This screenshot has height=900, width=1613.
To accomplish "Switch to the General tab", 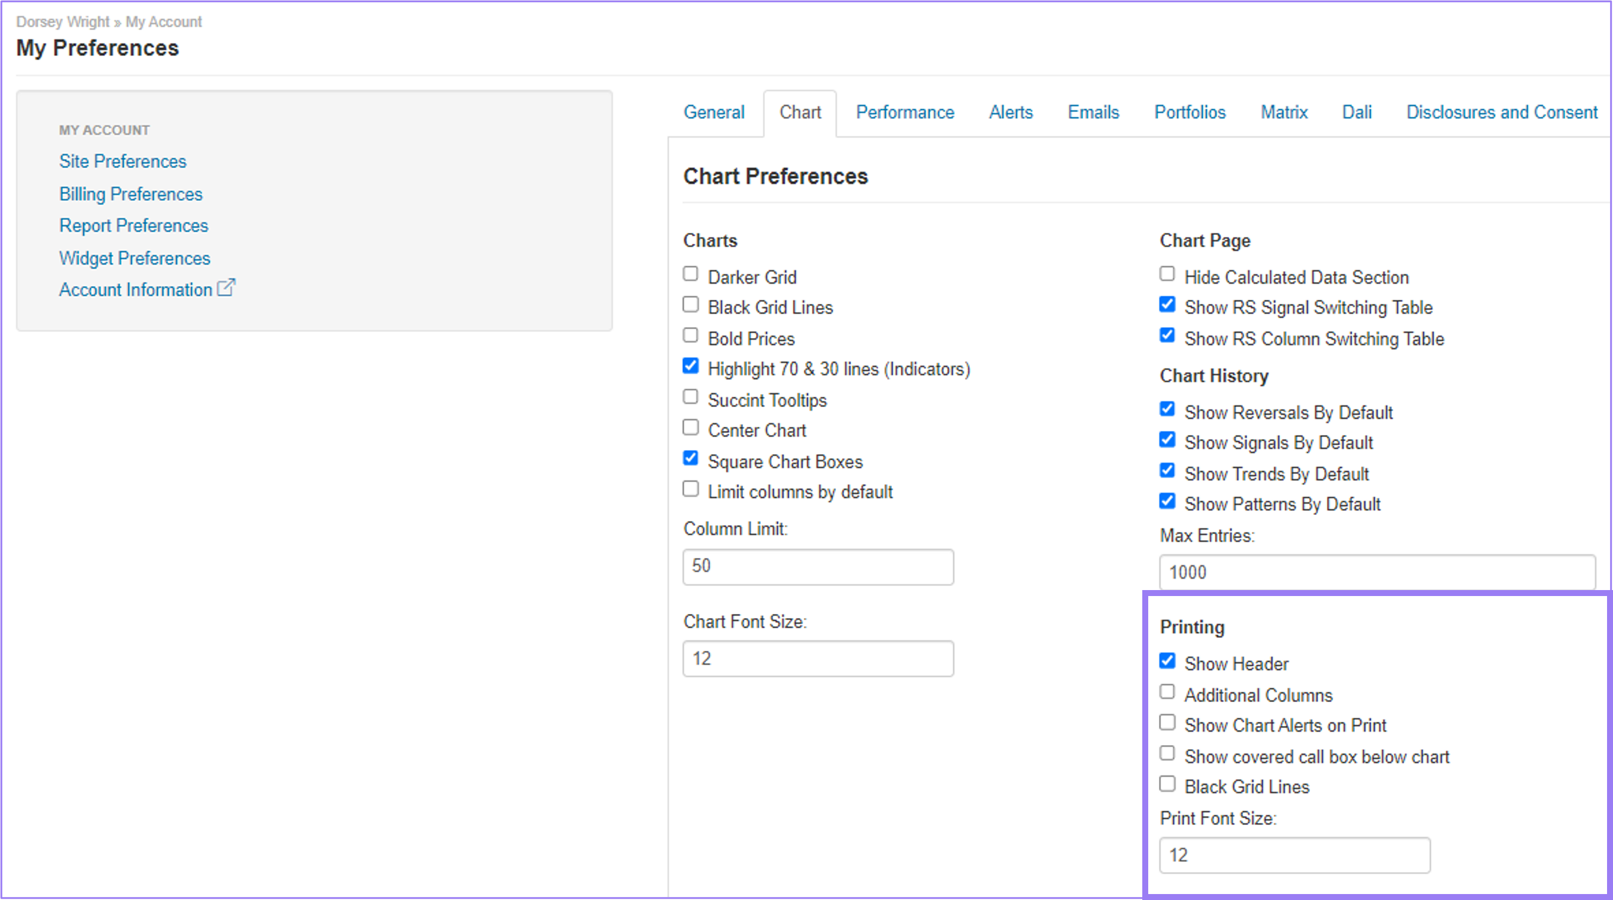I will pos(714,112).
